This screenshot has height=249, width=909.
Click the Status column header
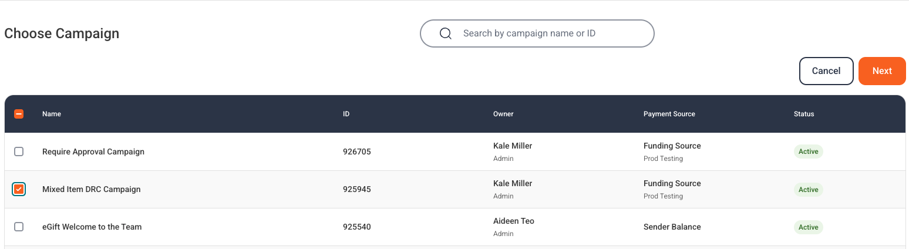[803, 114]
